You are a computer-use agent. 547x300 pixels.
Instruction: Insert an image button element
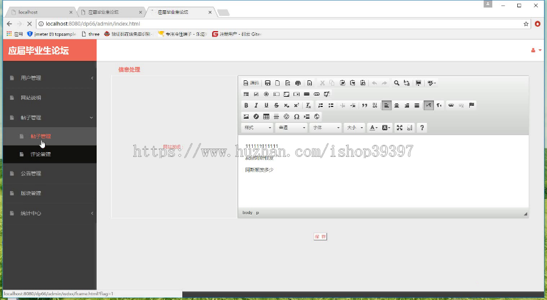pos(317,94)
